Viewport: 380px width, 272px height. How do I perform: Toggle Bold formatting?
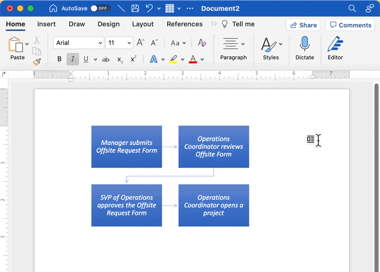pyautogui.click(x=59, y=59)
